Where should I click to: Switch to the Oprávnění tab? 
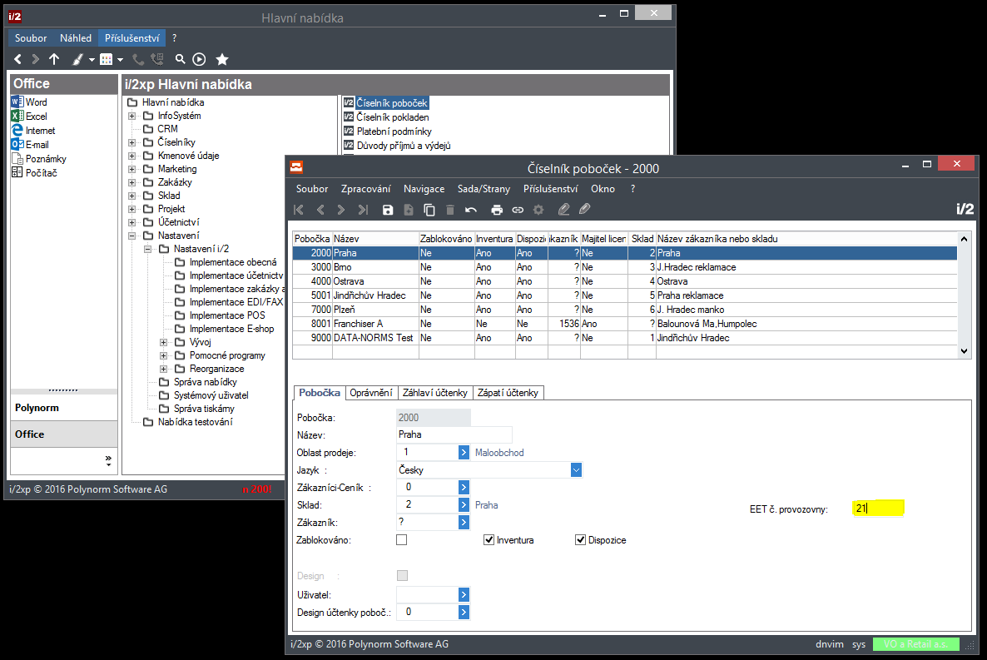(371, 393)
